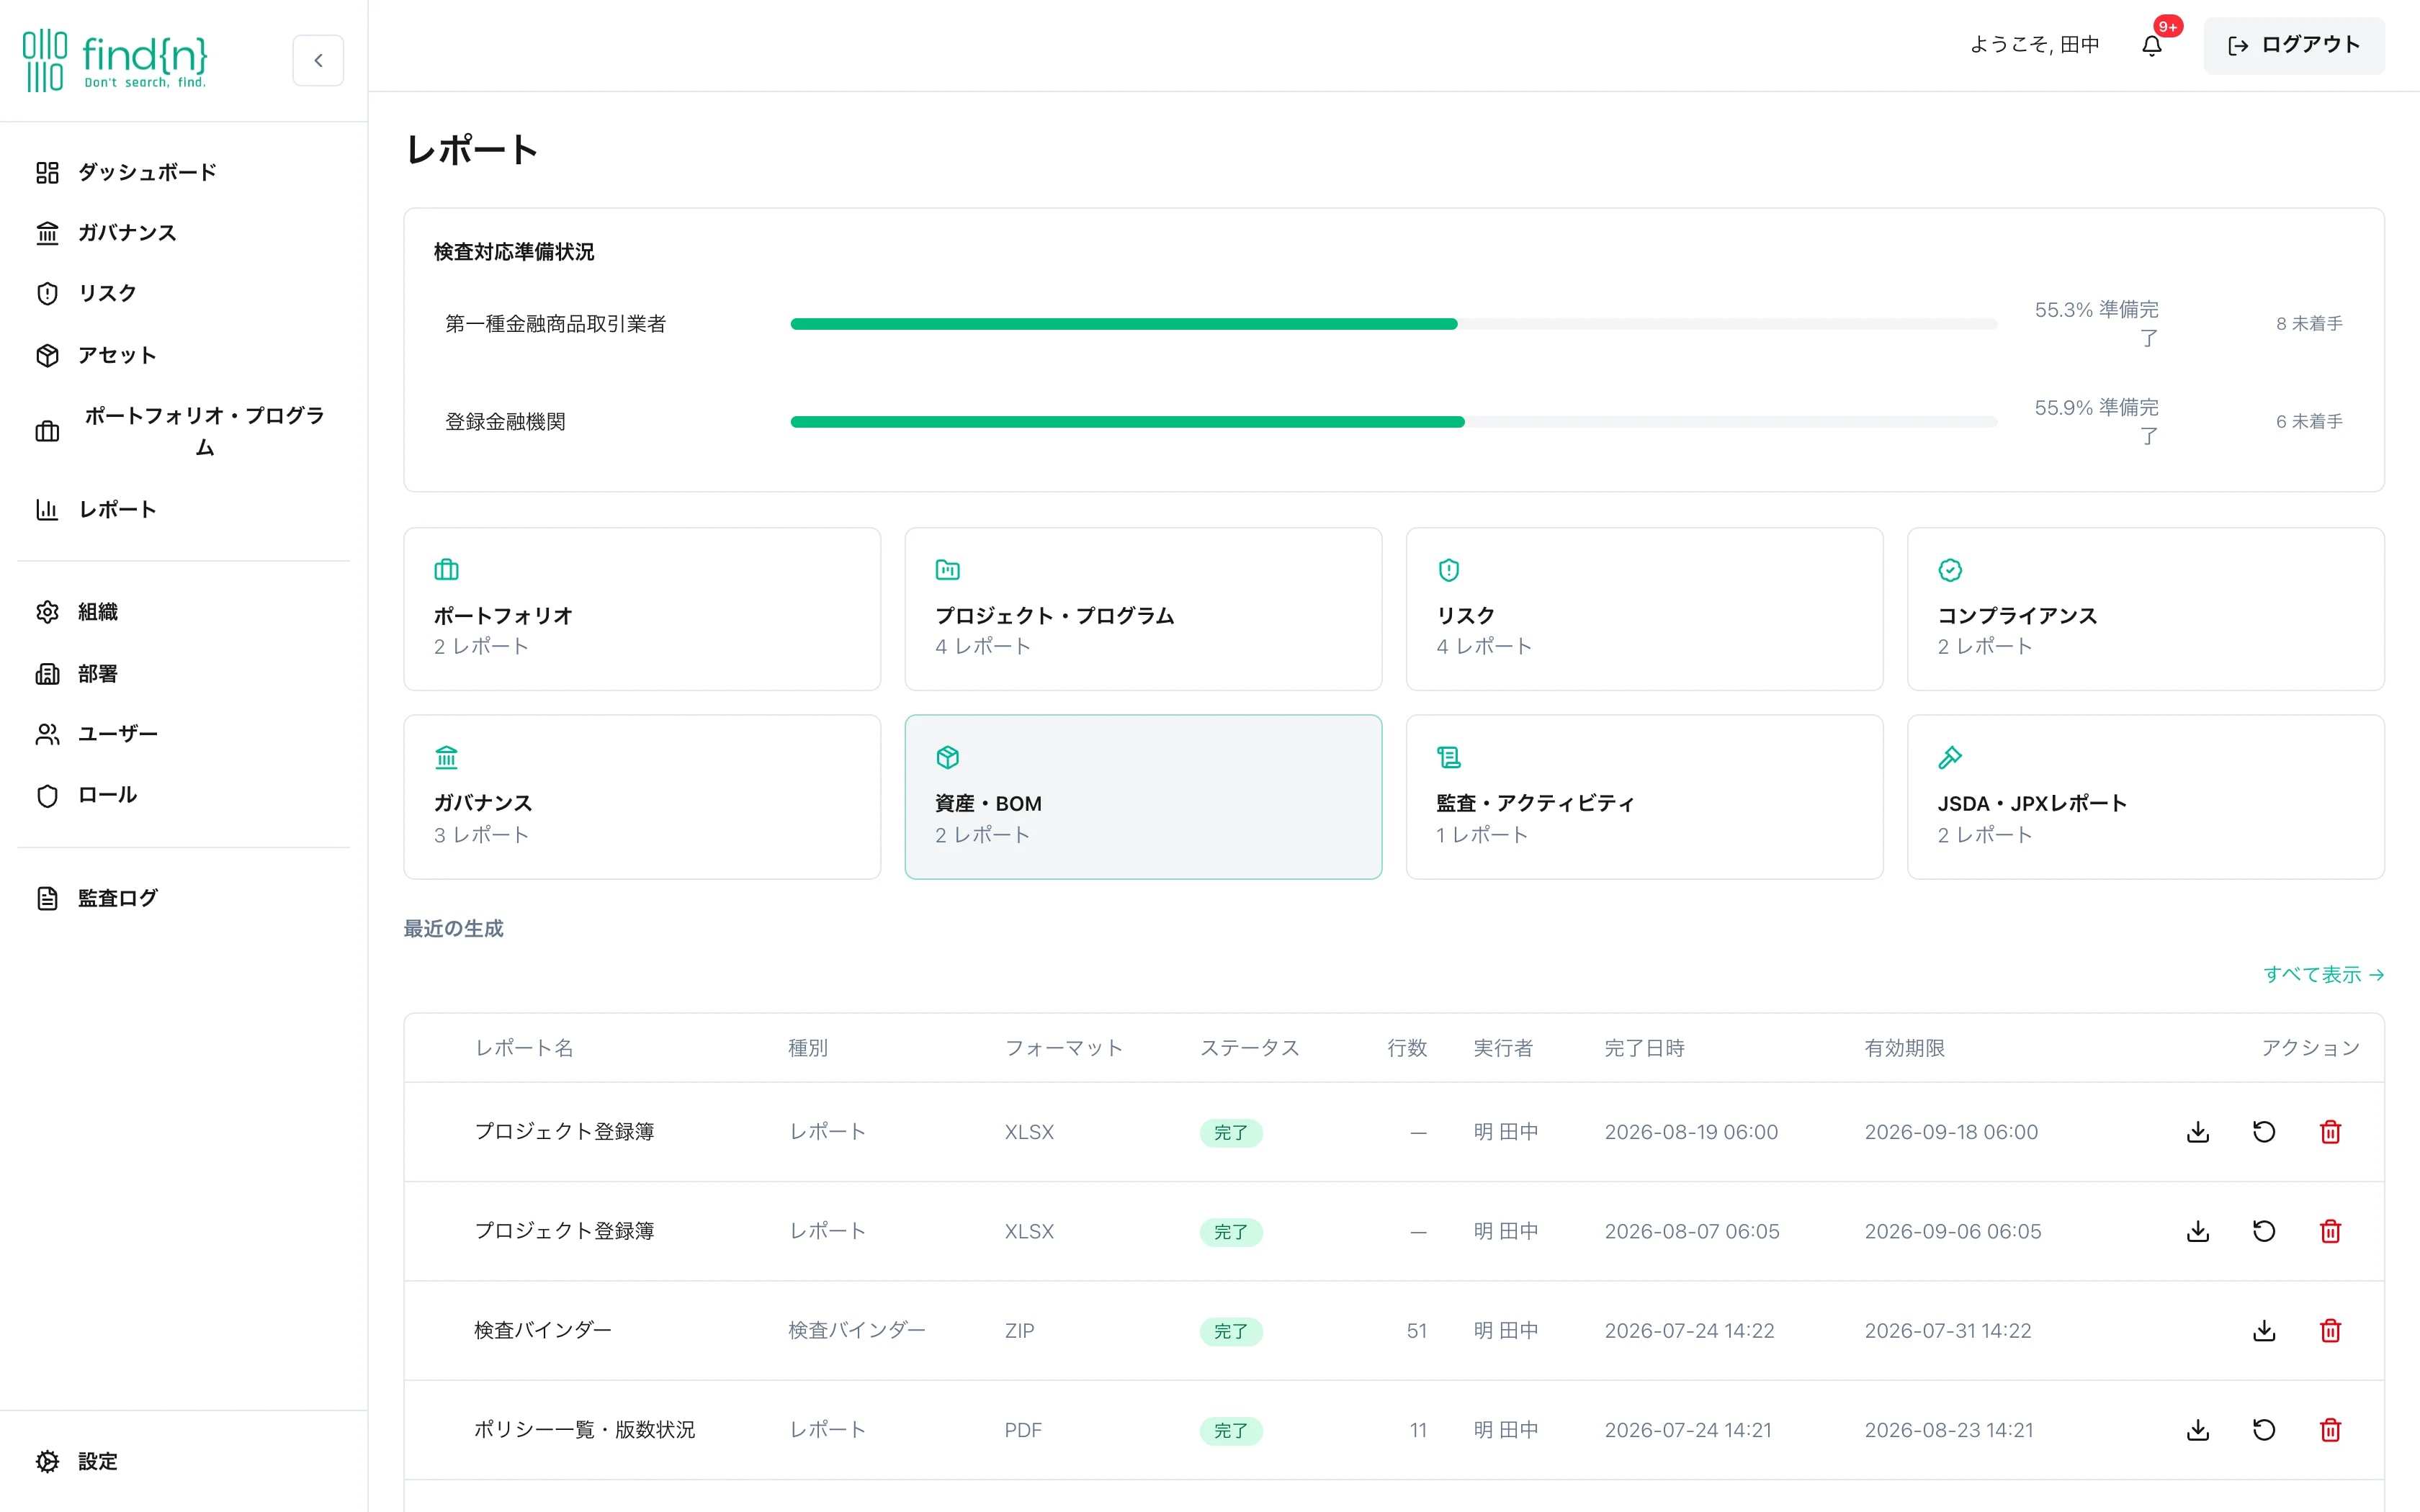Go to 部署 in the sidebar
The image size is (2420, 1512).
tap(183, 673)
